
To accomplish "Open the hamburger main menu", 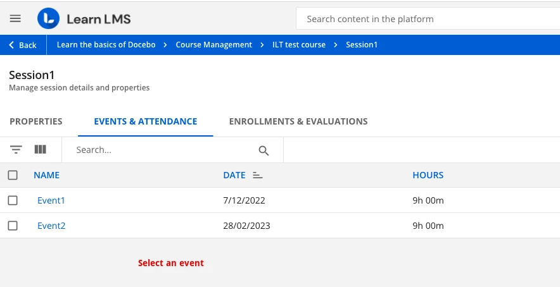I will (x=15, y=19).
